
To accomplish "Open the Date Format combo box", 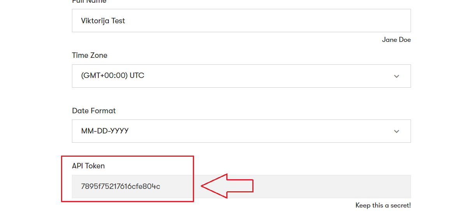I will click(241, 131).
